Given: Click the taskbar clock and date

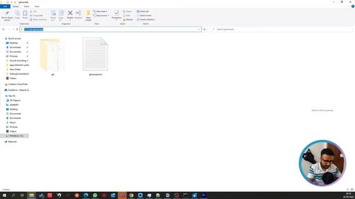Looking at the screenshot, I should point(349,195).
